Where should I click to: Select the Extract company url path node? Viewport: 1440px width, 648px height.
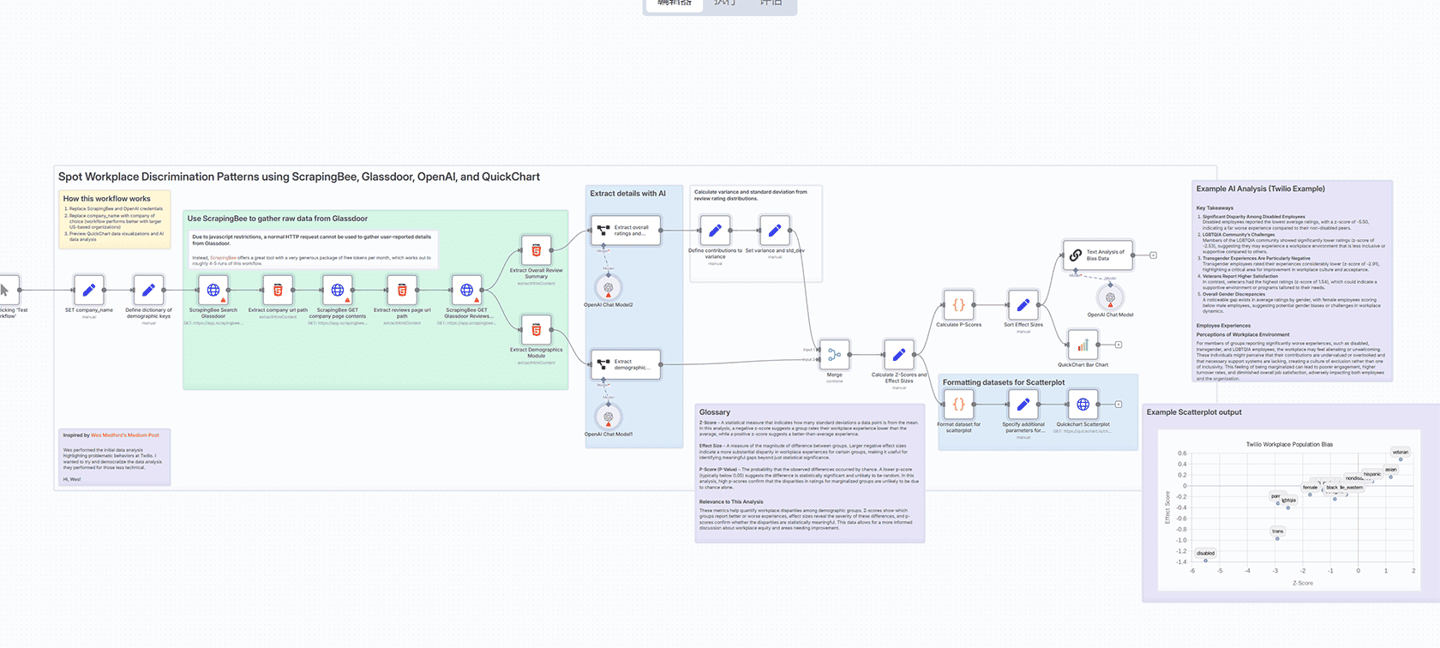tap(278, 291)
